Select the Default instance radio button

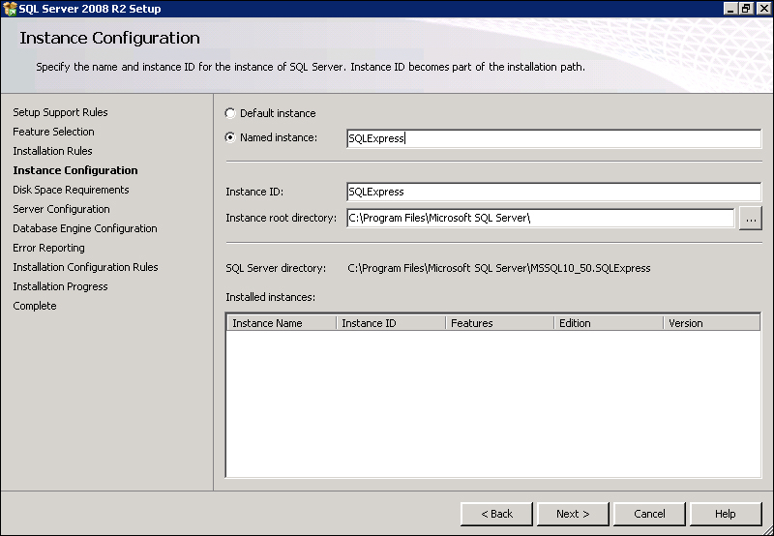click(230, 113)
